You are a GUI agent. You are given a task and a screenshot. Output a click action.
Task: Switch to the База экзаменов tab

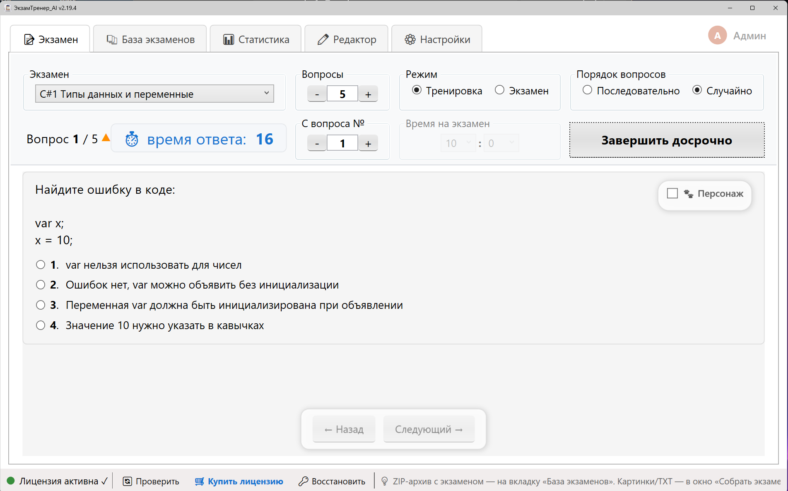[x=150, y=39]
